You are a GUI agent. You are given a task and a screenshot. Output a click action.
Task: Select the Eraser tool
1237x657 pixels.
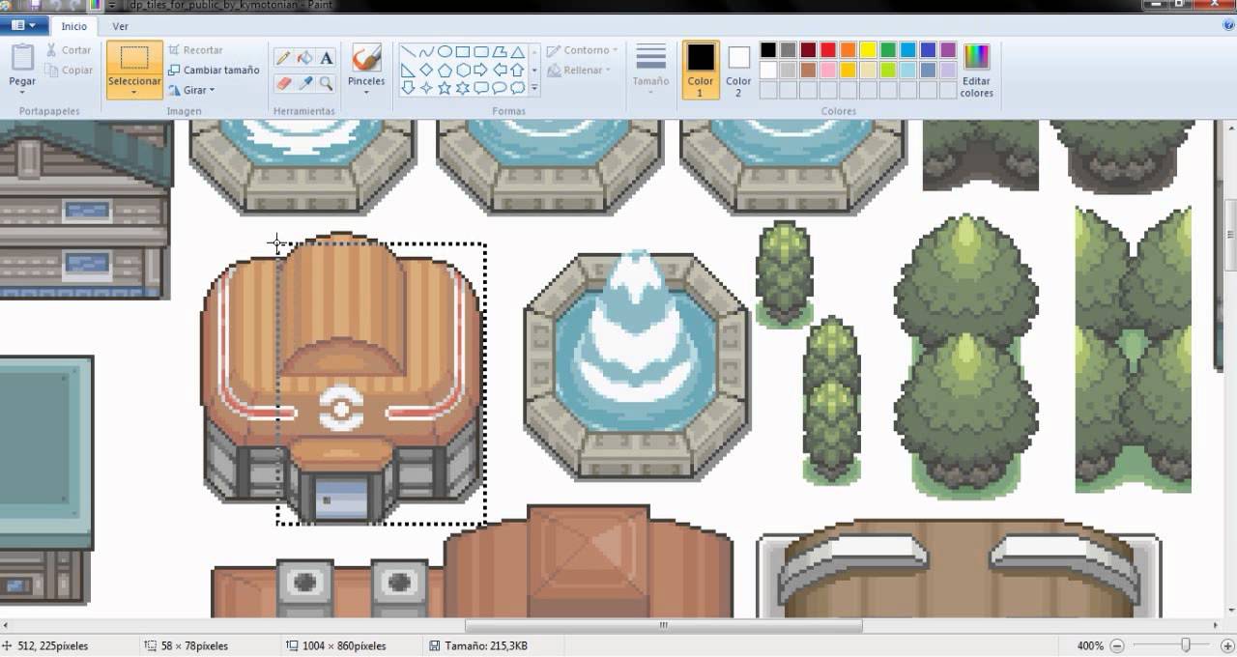(283, 84)
